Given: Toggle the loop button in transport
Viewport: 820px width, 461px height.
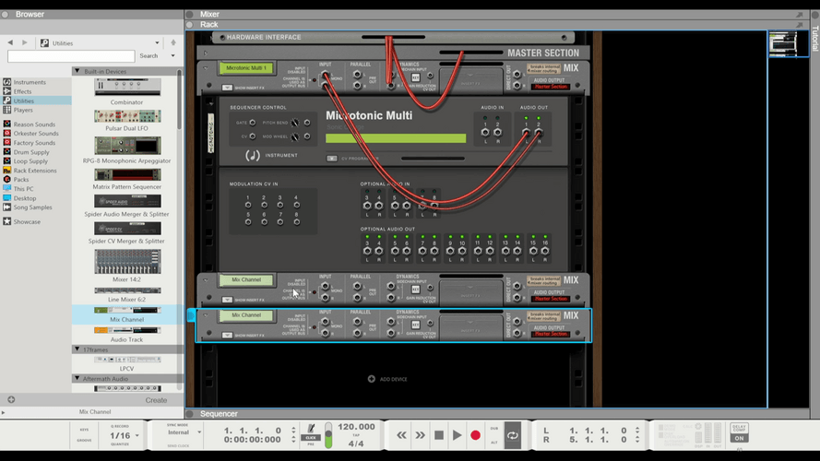Looking at the screenshot, I should pos(513,435).
